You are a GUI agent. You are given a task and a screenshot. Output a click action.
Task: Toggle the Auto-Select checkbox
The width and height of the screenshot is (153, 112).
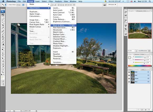coord(8,5)
